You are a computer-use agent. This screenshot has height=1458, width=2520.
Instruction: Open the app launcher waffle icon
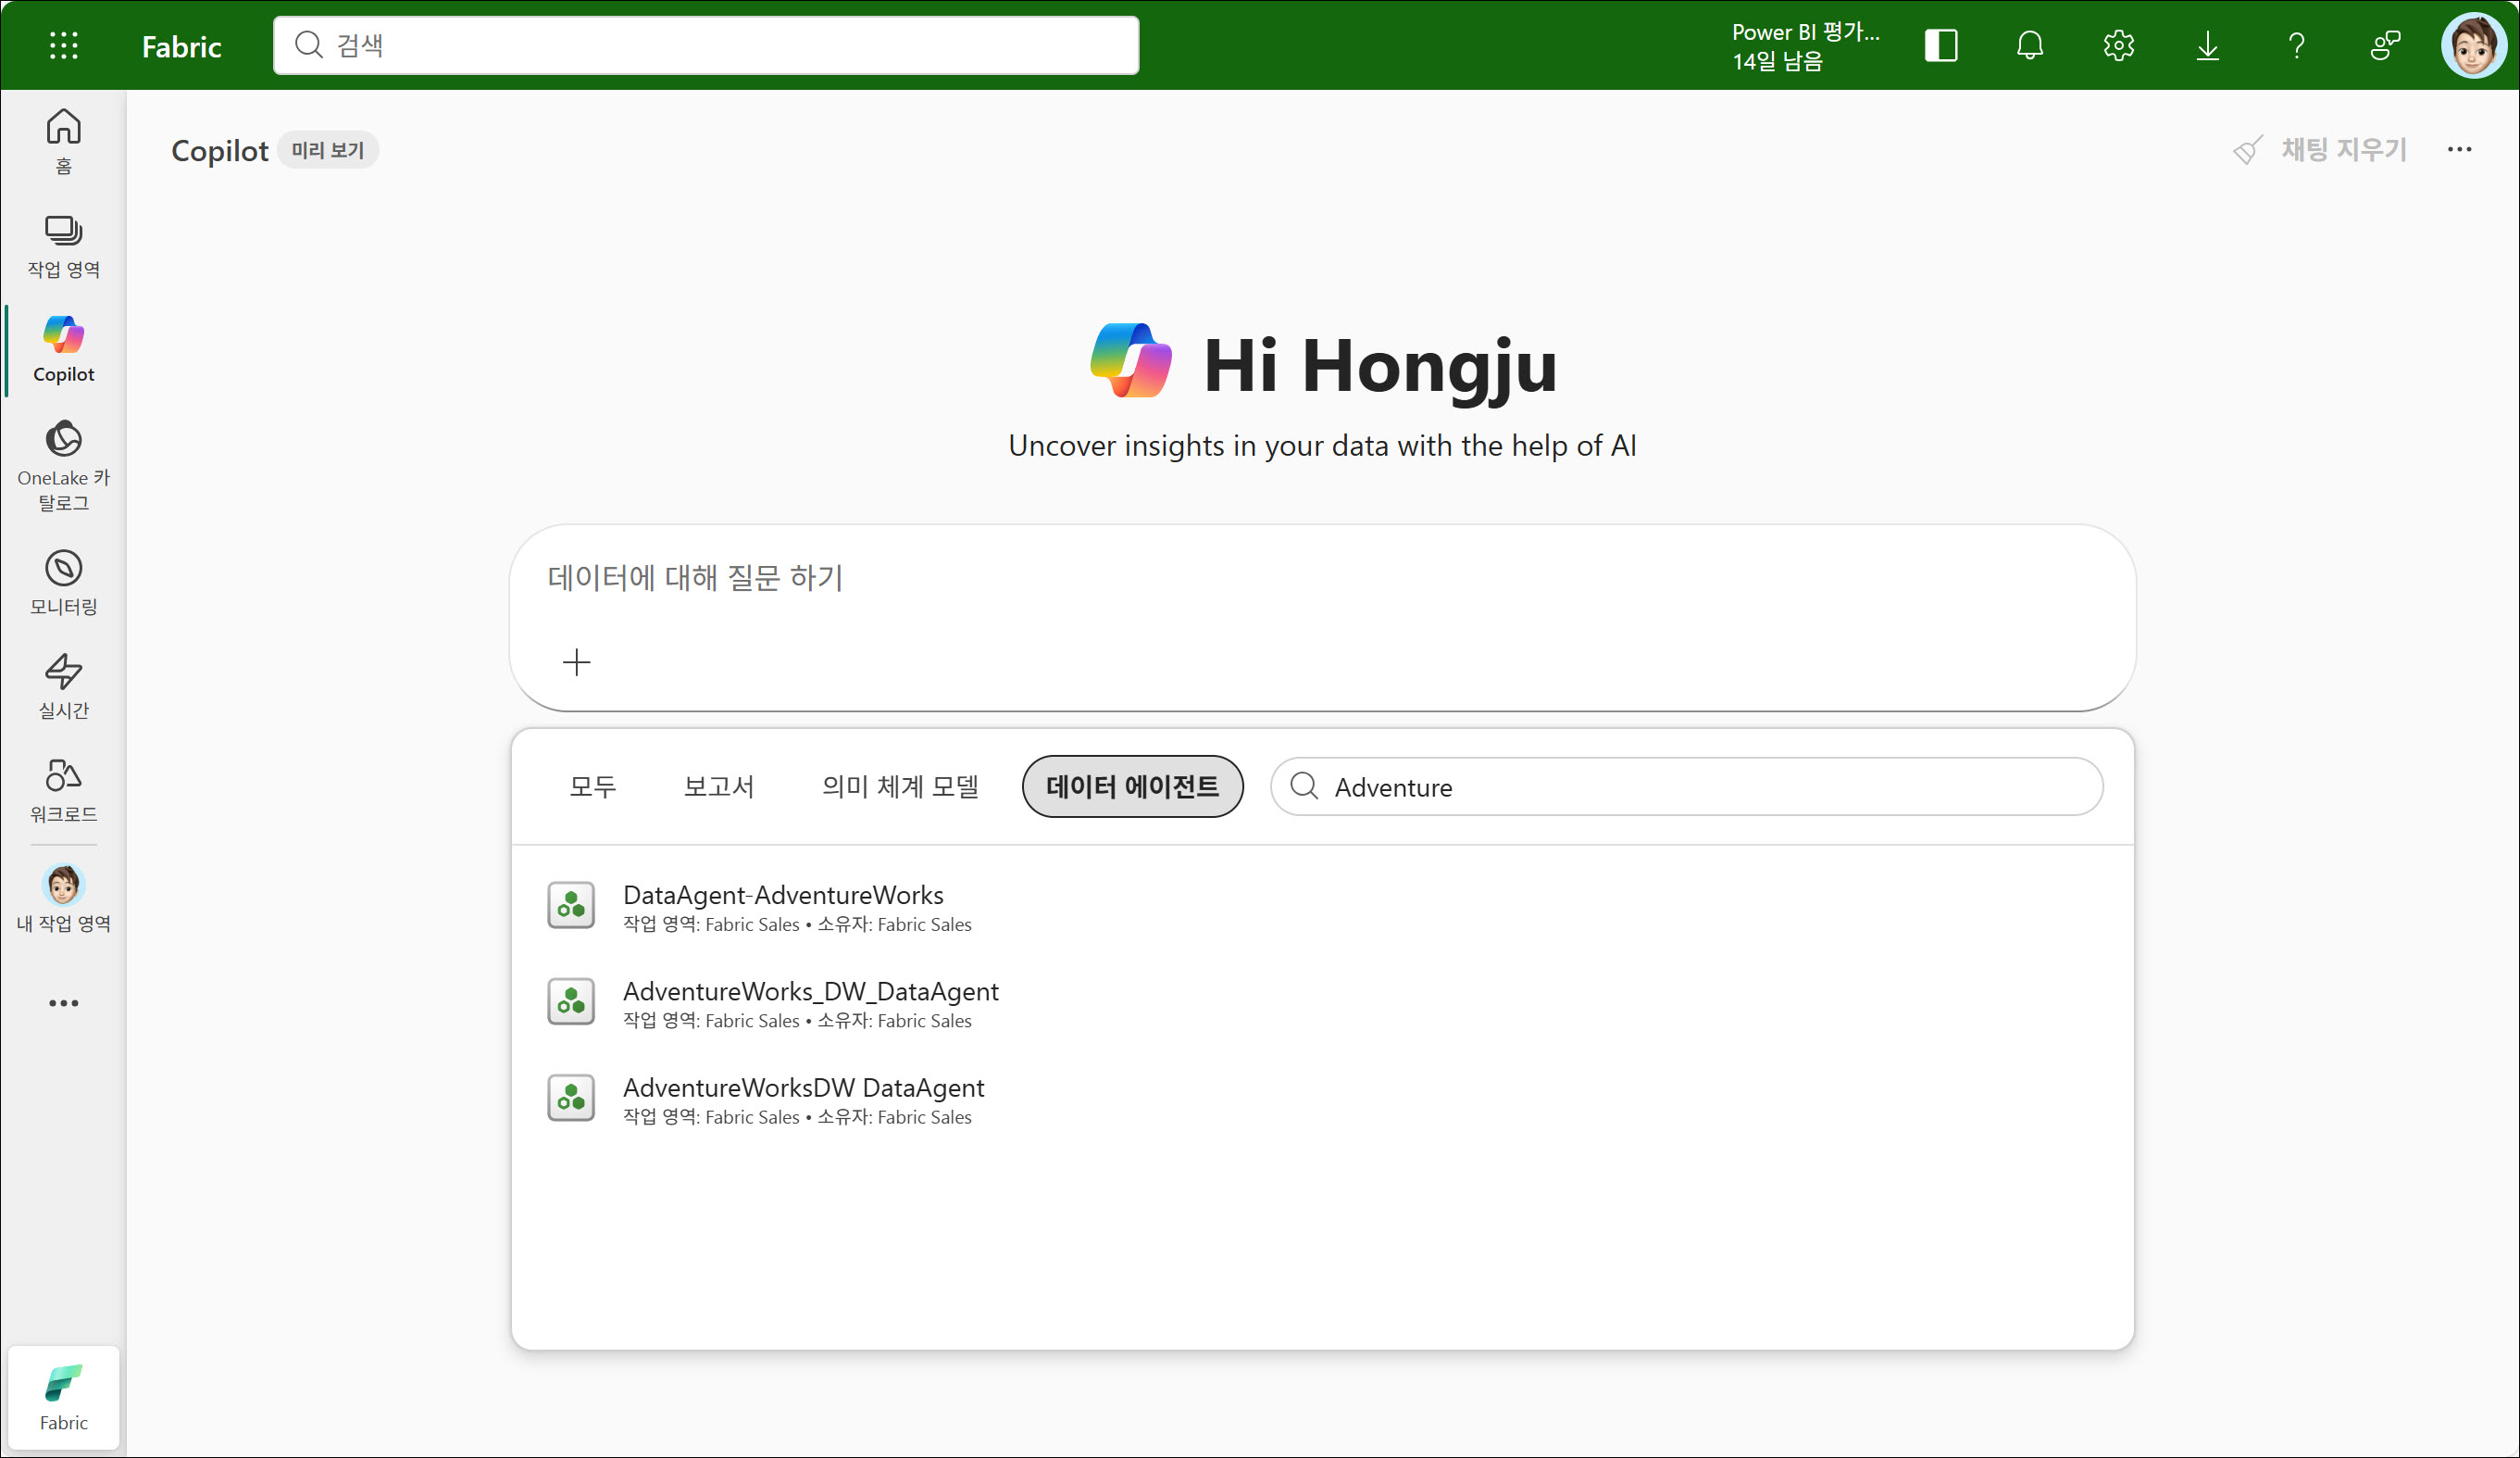[x=63, y=45]
